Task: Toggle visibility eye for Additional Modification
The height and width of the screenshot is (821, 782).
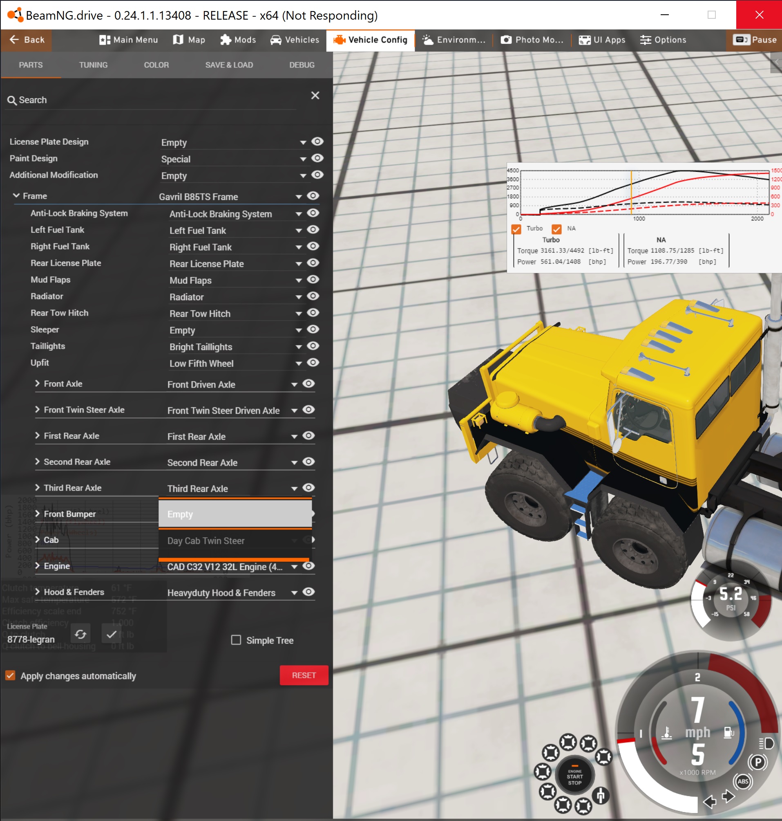Action: pyautogui.click(x=317, y=175)
